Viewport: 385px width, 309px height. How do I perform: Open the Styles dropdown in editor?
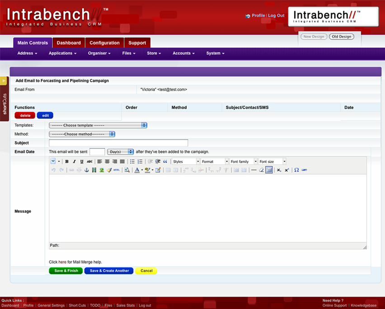tap(186, 161)
